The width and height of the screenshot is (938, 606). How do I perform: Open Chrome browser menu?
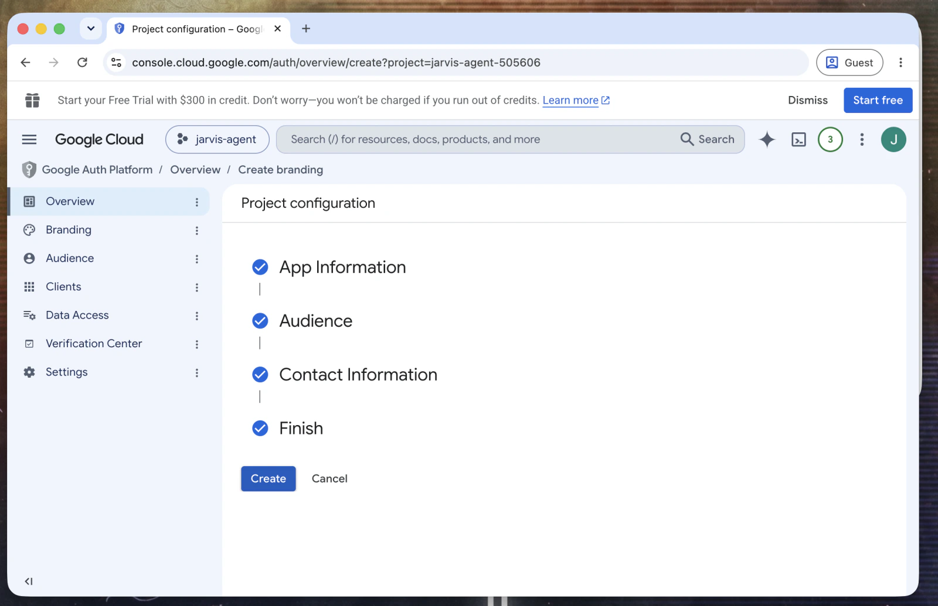pyautogui.click(x=900, y=63)
